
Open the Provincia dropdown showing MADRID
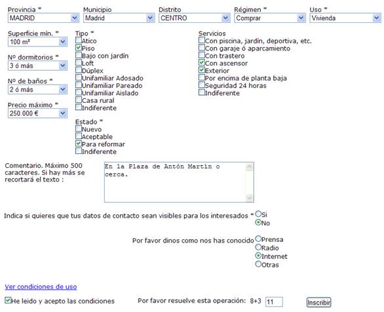[x=43, y=18]
